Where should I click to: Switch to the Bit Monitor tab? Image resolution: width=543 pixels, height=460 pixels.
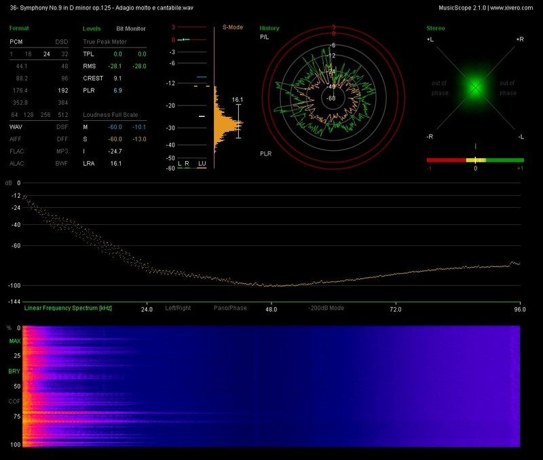131,29
